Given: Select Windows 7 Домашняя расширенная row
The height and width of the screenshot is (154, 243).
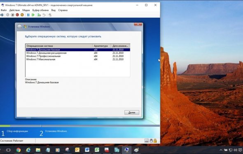Looking at the screenshot, I should [x=78, y=53].
